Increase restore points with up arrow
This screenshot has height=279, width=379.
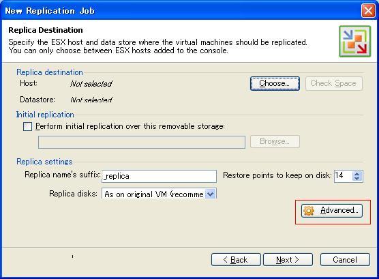(x=357, y=173)
